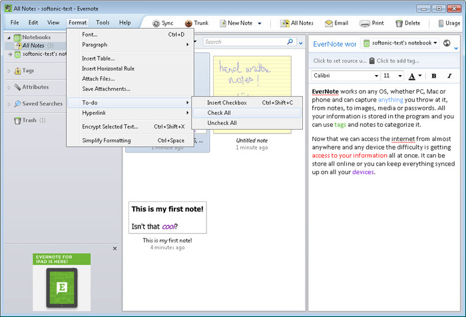
Task: Create a note with New Note
Action: [236, 23]
